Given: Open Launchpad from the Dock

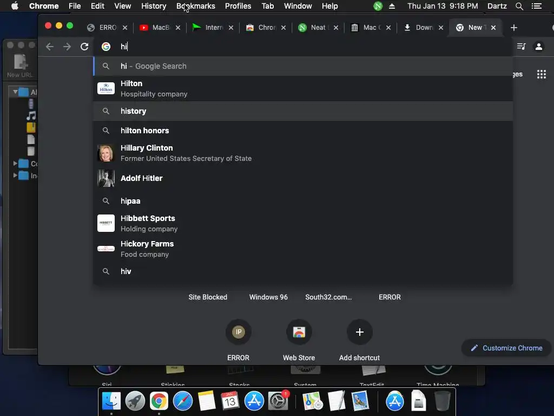Looking at the screenshot, I should (x=135, y=401).
